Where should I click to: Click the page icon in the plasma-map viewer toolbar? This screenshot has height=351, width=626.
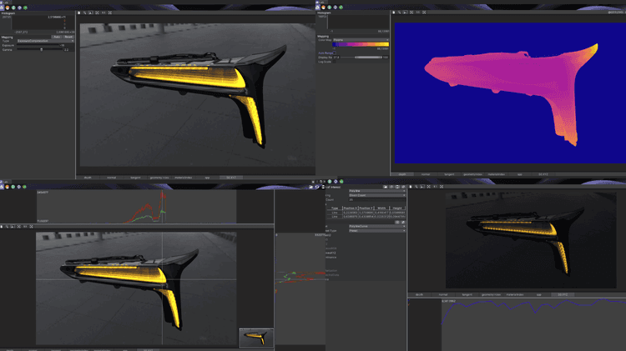point(393,13)
